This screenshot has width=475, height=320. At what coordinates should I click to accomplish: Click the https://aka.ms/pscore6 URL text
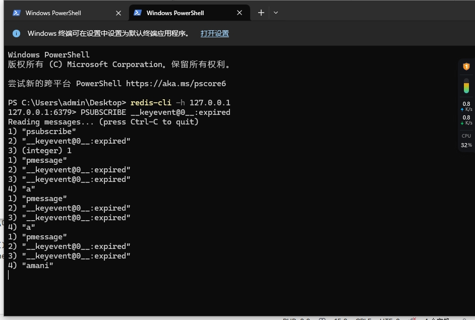click(176, 84)
